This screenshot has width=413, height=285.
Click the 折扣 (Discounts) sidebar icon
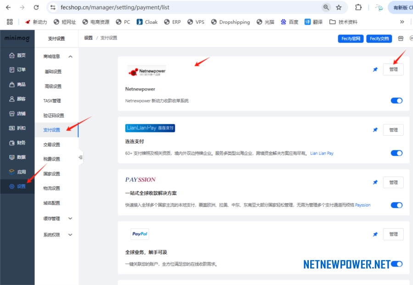17,128
